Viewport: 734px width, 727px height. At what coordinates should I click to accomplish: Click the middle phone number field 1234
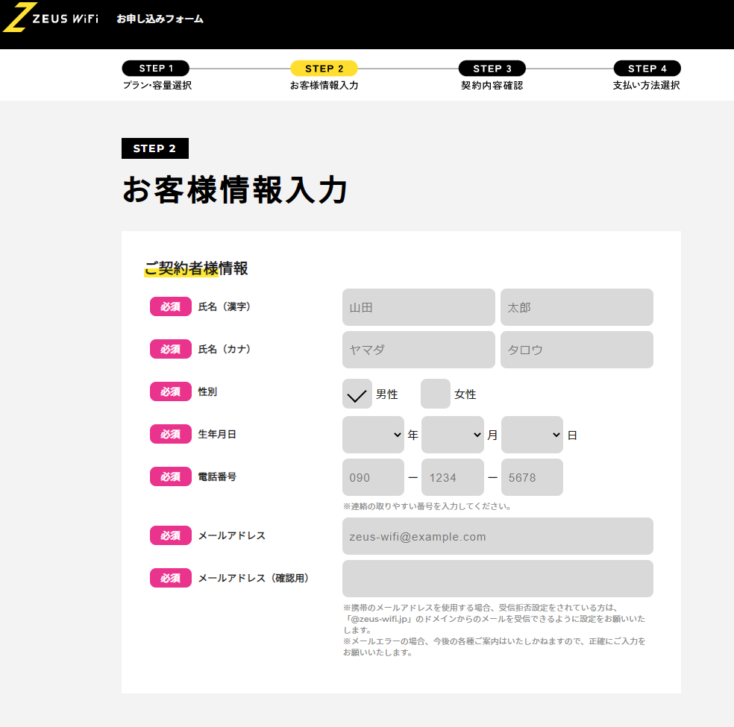452,477
